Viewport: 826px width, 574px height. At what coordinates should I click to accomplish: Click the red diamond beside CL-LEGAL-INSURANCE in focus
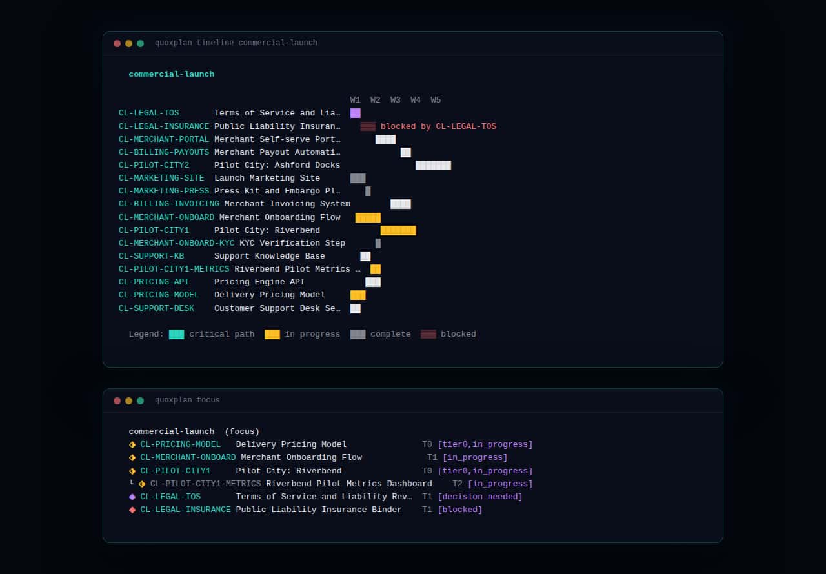(x=132, y=510)
